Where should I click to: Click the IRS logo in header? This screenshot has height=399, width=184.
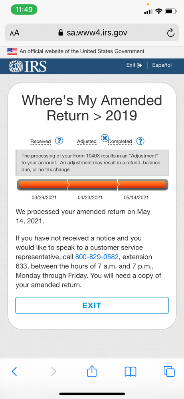28,66
